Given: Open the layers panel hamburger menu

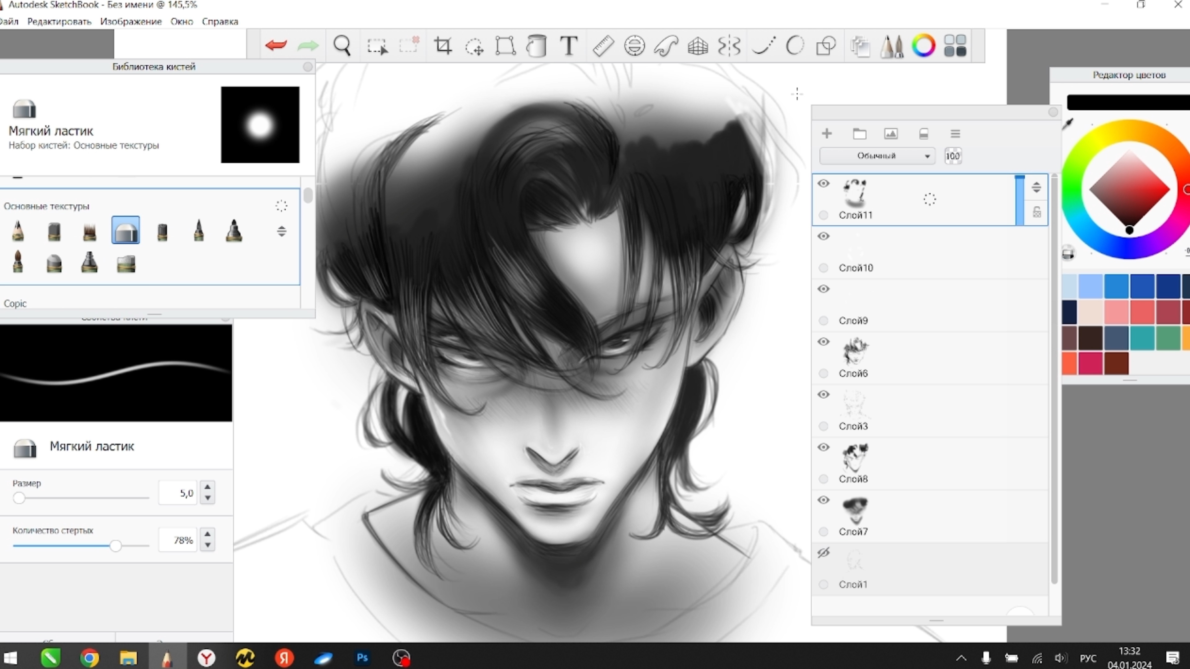Looking at the screenshot, I should tap(955, 134).
